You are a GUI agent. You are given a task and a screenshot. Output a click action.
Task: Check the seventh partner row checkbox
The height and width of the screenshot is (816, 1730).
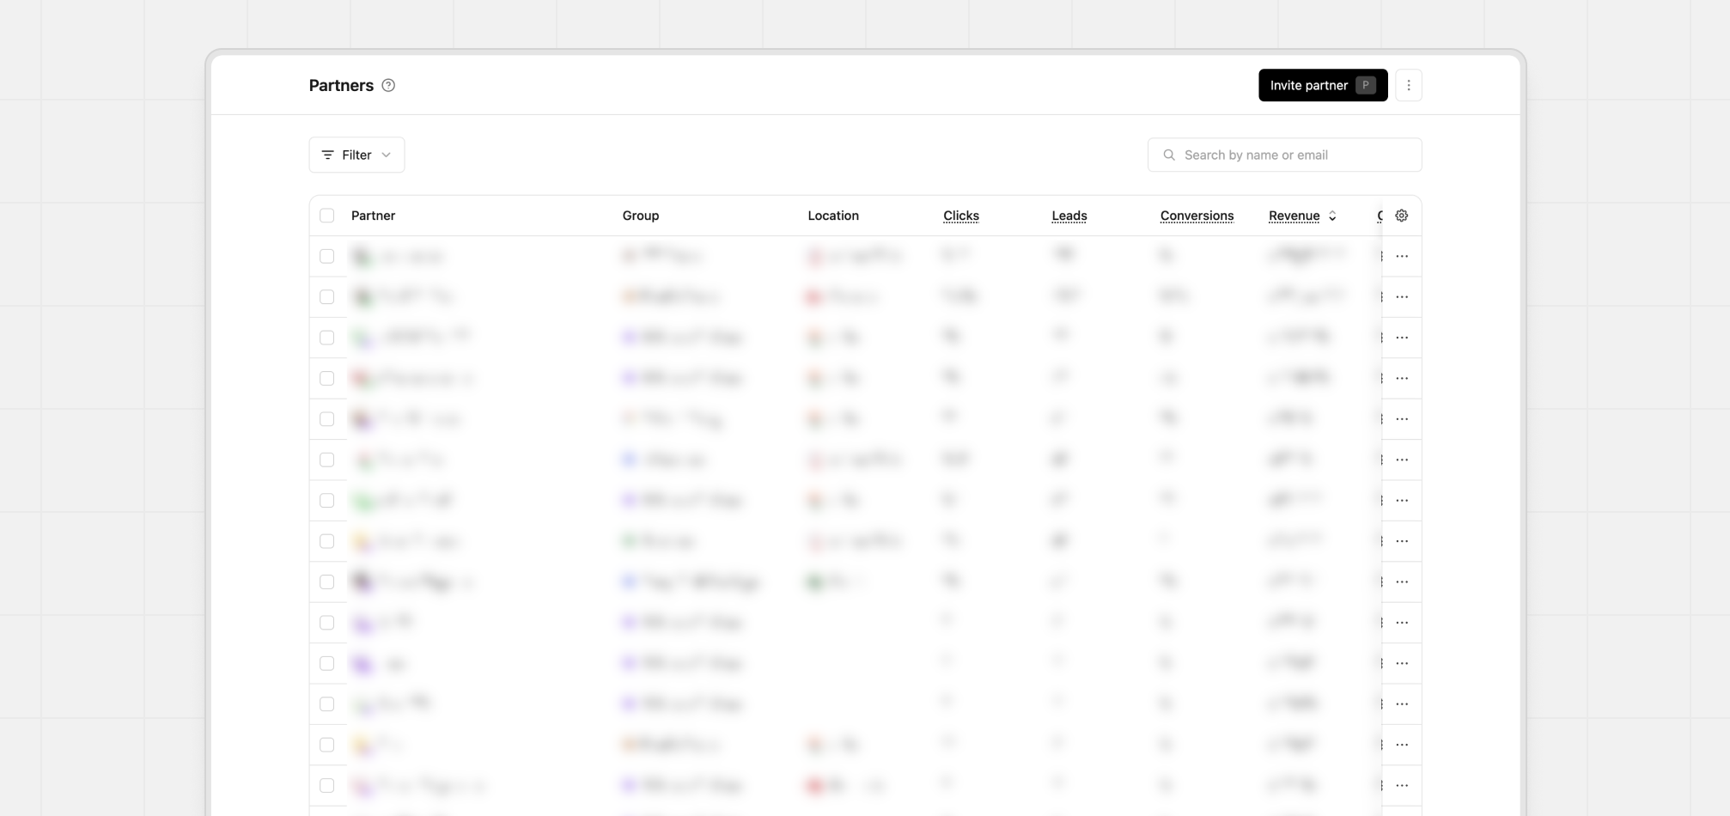tap(326, 501)
